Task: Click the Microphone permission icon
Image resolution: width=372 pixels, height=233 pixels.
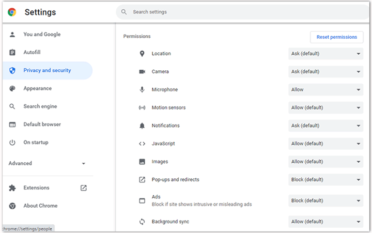Action: [142, 90]
